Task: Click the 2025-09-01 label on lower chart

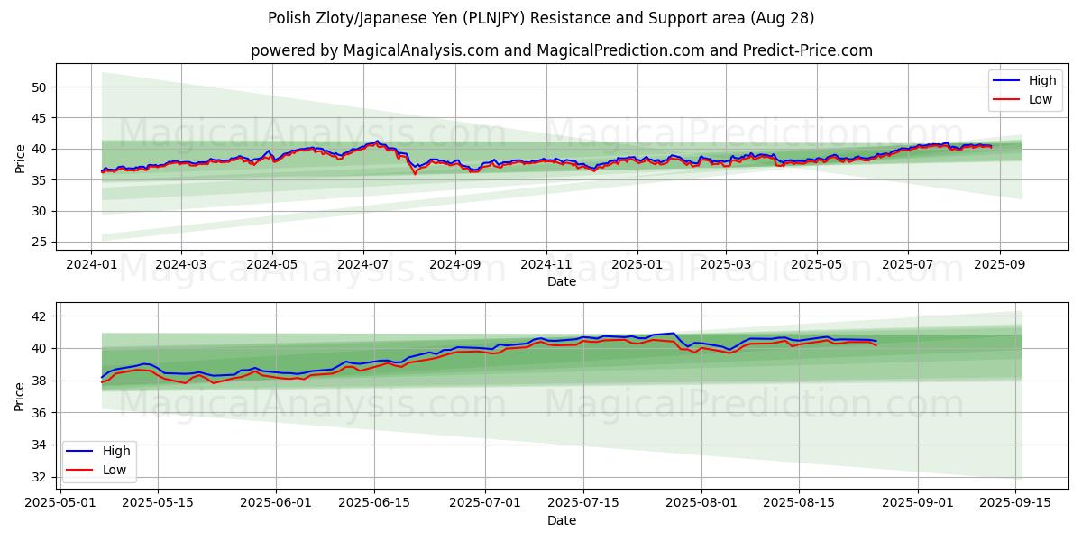Action: (x=918, y=504)
